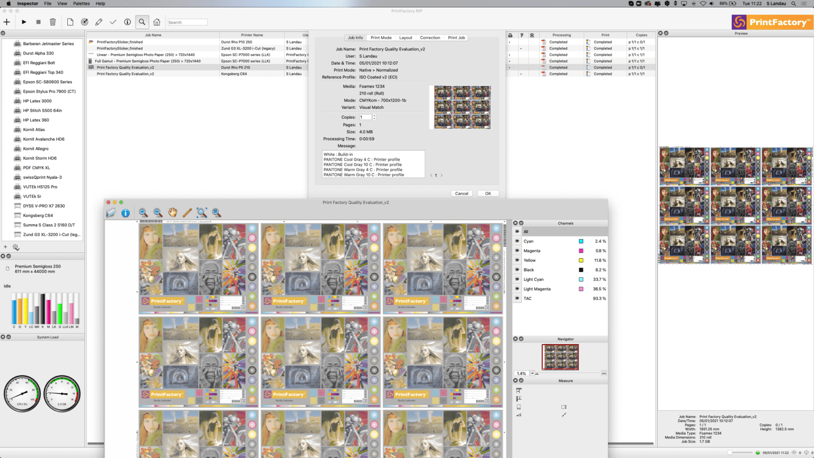
Task: Select the zoom-in magnifier in the preview toolbar
Action: (143, 212)
